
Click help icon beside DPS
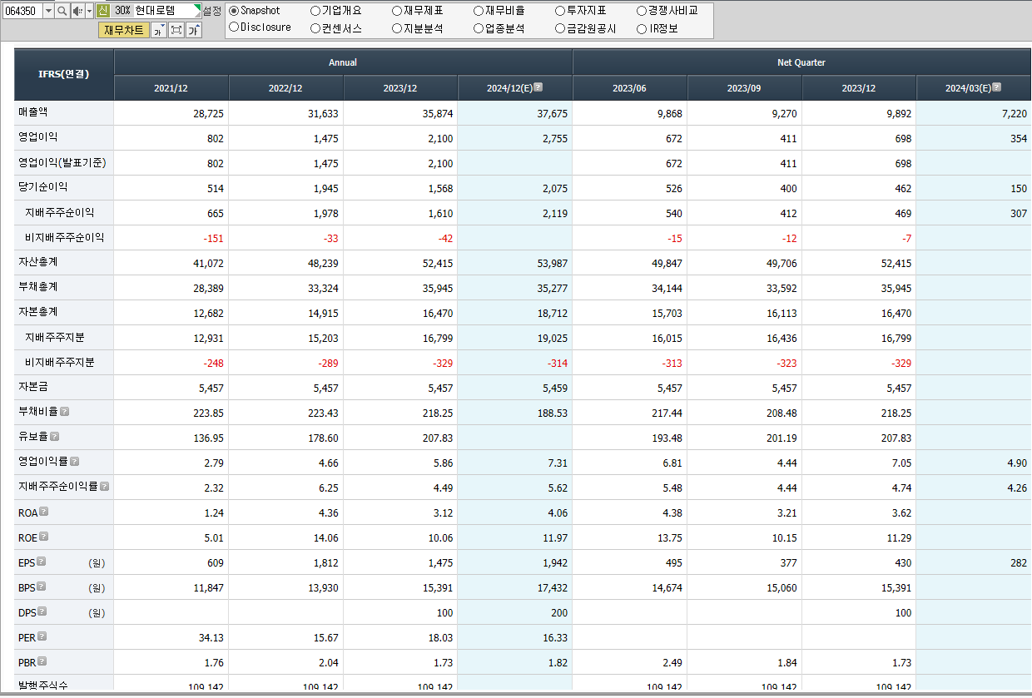[42, 611]
